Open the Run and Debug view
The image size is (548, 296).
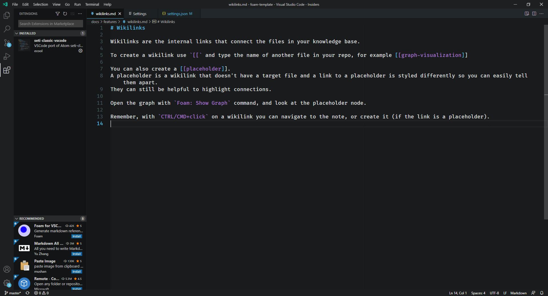tap(7, 56)
